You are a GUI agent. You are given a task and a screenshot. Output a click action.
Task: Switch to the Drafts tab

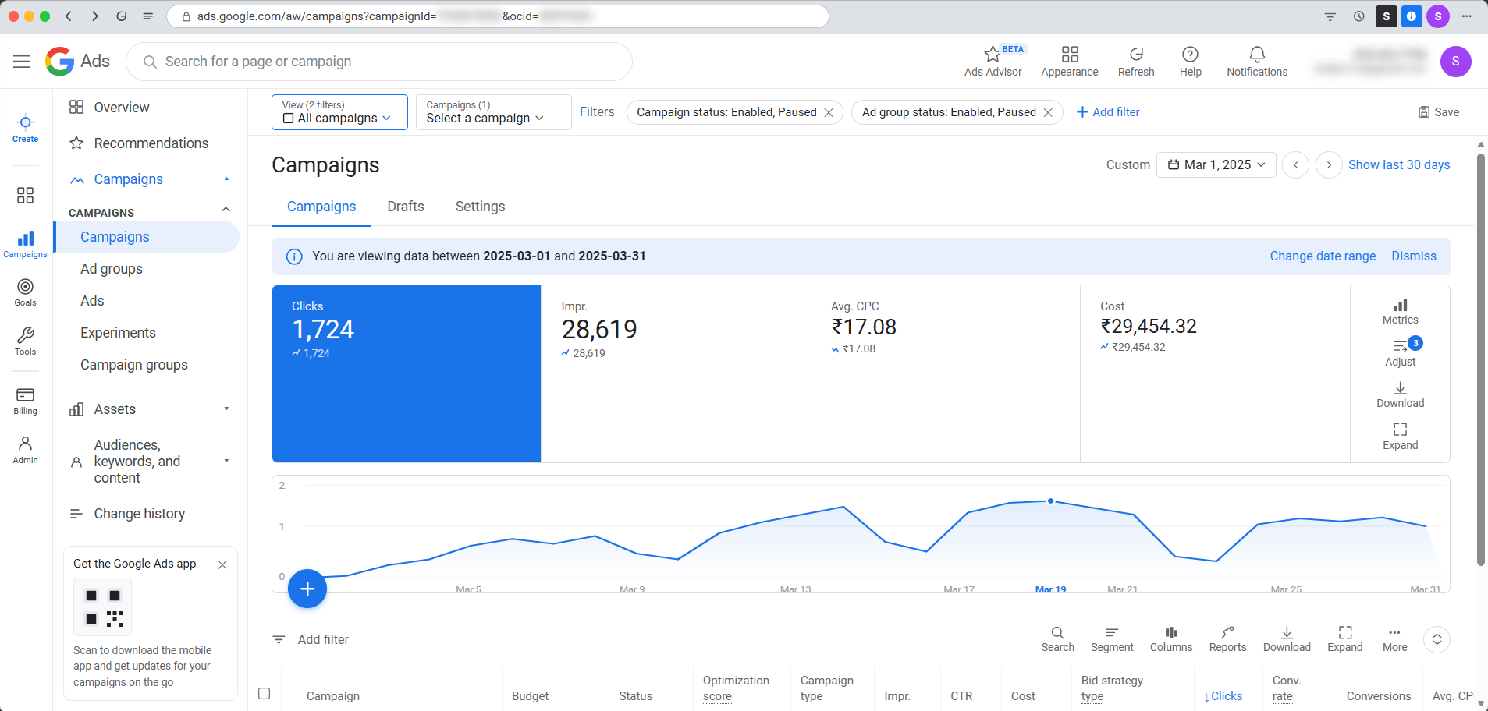406,207
